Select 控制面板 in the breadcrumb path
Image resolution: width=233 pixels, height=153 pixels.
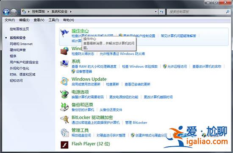(x=38, y=11)
